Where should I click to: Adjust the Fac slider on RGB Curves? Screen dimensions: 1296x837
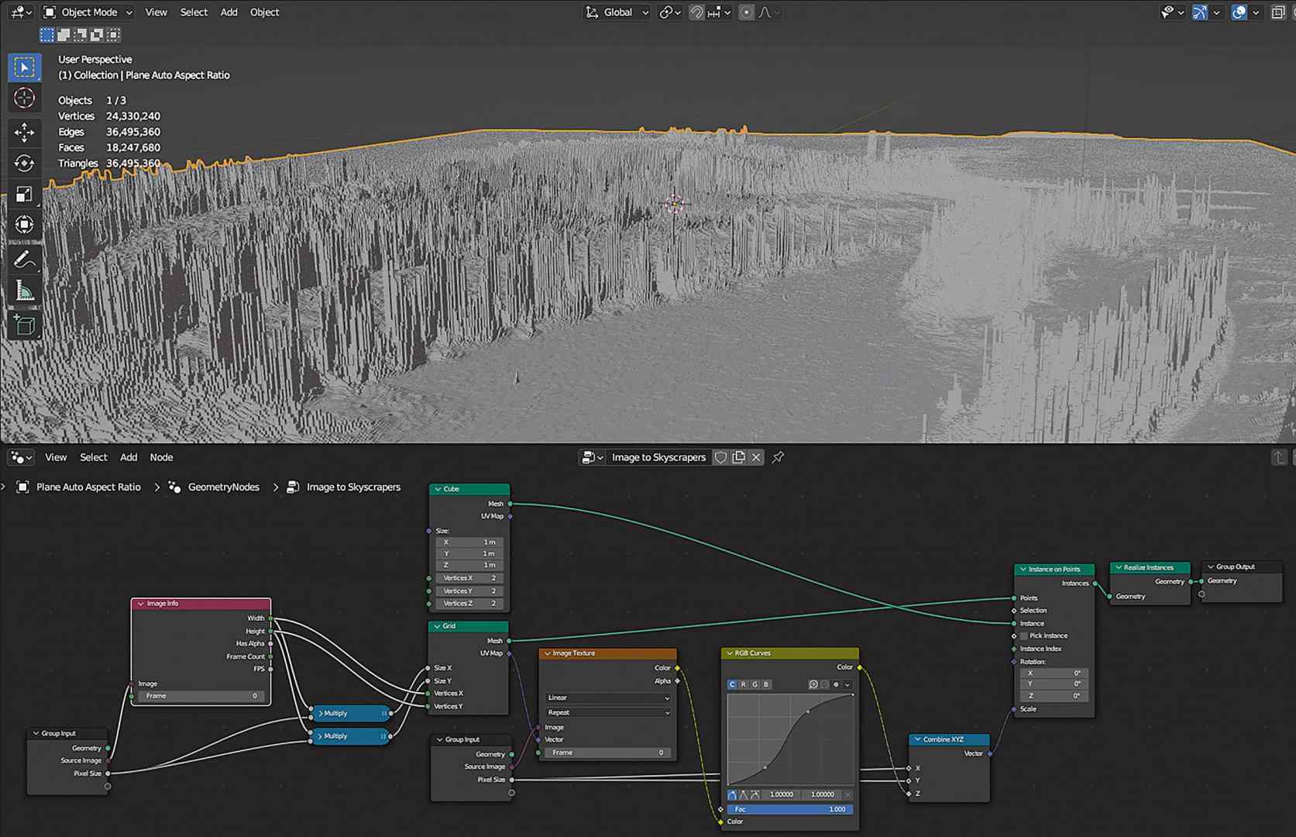789,809
